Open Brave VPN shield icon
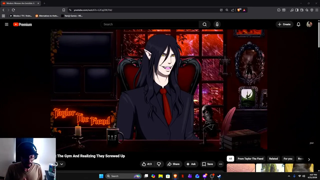This screenshot has height=180, width=320. (312, 10)
